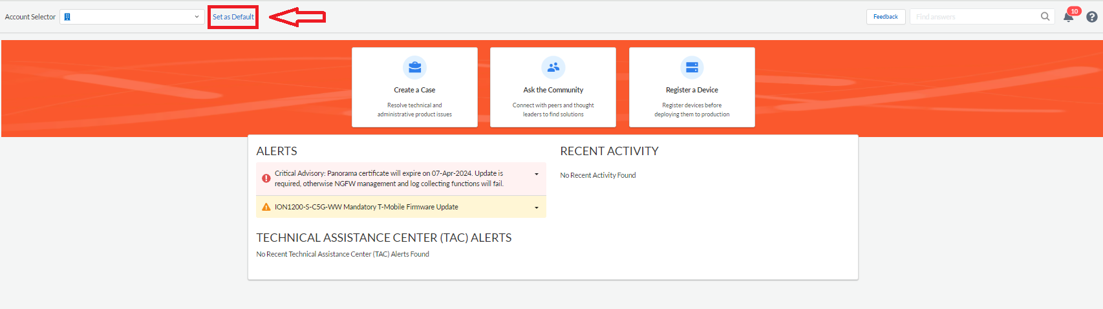Click No Recent Technical Assistance Center Alerts Found
1103x309 pixels.
pos(343,254)
